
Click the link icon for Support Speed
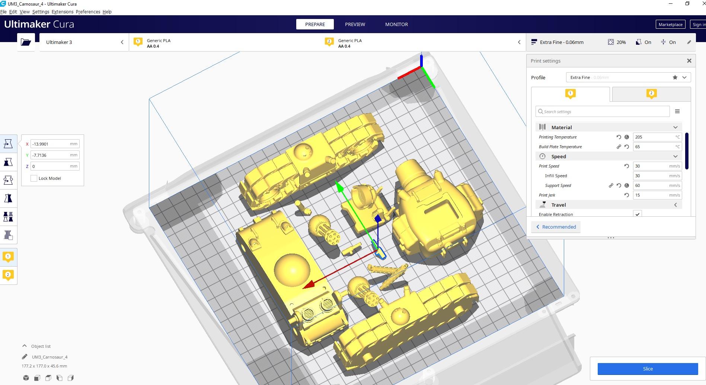[x=611, y=185]
